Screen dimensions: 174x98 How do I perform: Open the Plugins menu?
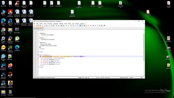click(x=77, y=24)
